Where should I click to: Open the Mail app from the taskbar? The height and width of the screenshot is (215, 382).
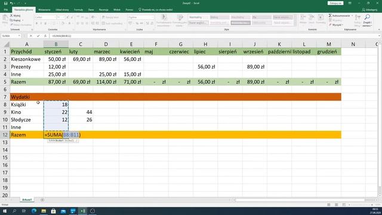(x=63, y=211)
